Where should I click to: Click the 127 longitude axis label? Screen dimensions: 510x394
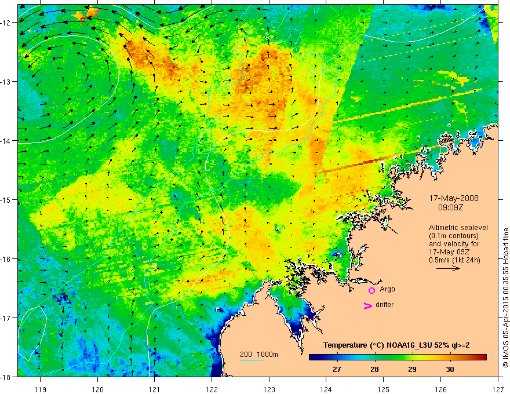point(498,389)
